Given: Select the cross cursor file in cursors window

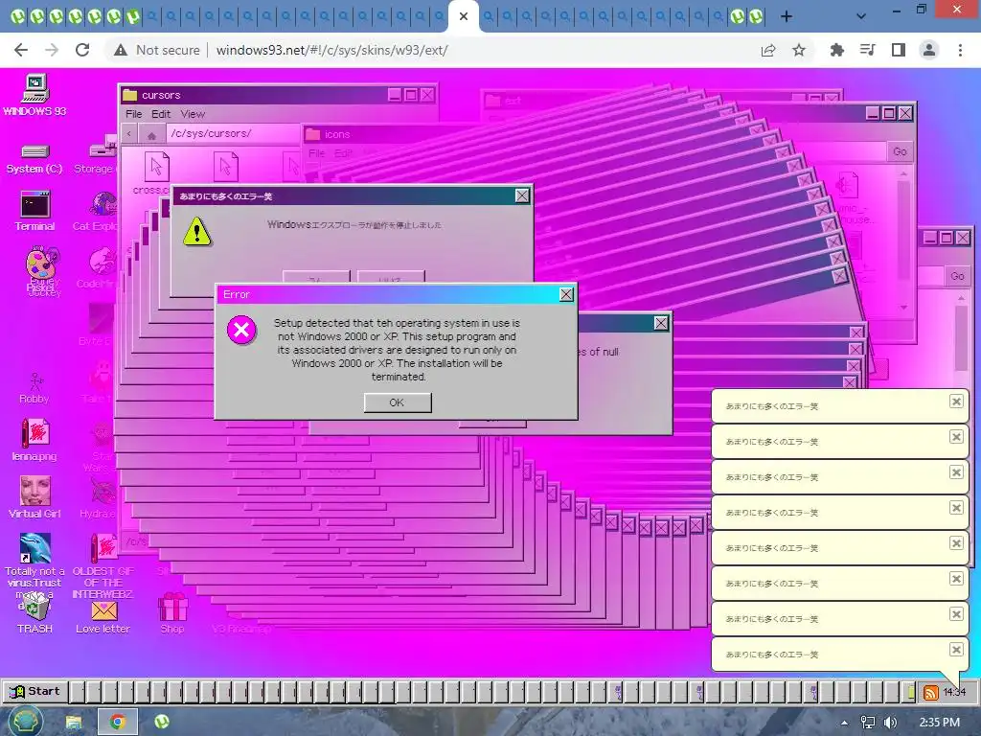Looking at the screenshot, I should click(156, 173).
